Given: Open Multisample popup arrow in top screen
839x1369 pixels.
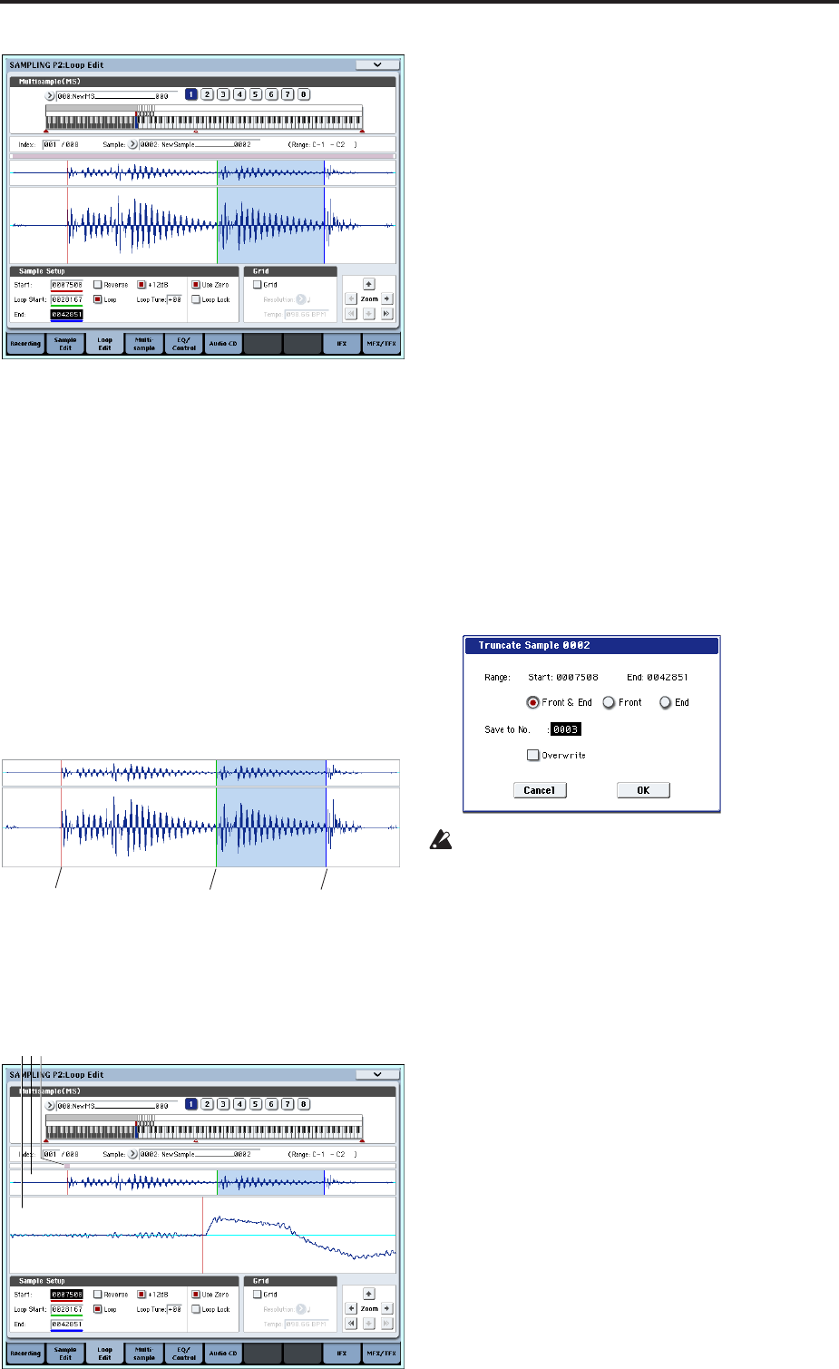Looking at the screenshot, I should coord(50,95).
